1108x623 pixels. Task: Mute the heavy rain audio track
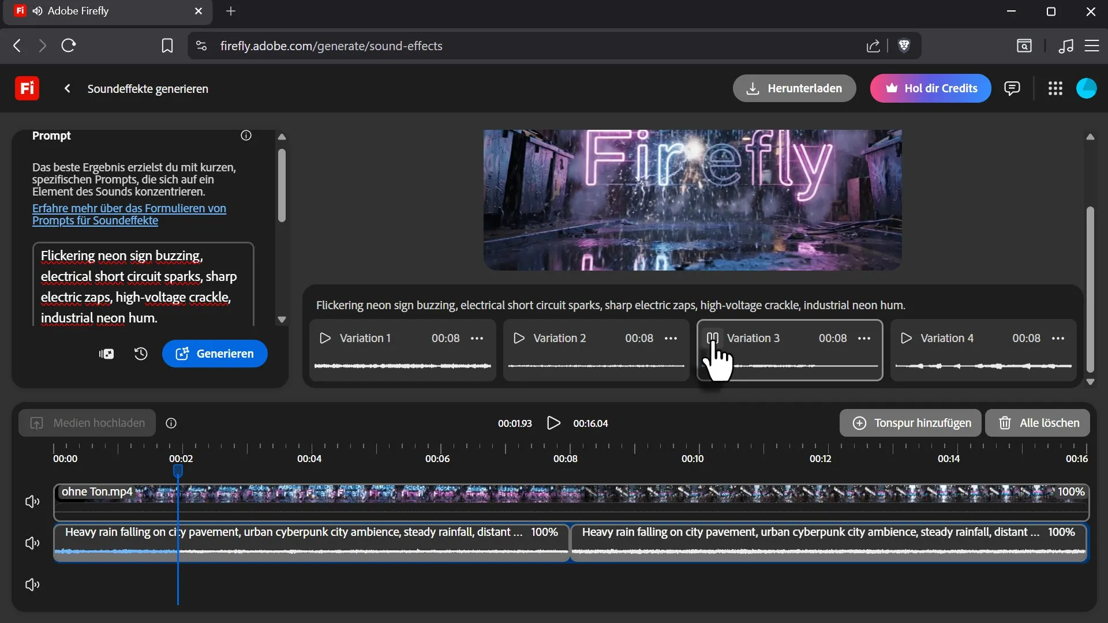pyautogui.click(x=32, y=543)
